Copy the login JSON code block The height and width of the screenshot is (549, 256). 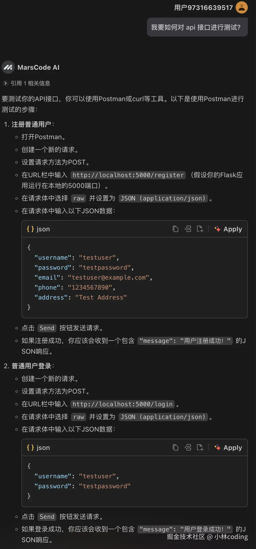coord(176,447)
